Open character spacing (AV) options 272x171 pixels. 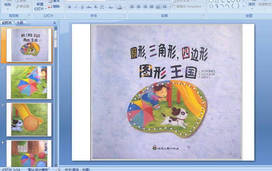102,7
